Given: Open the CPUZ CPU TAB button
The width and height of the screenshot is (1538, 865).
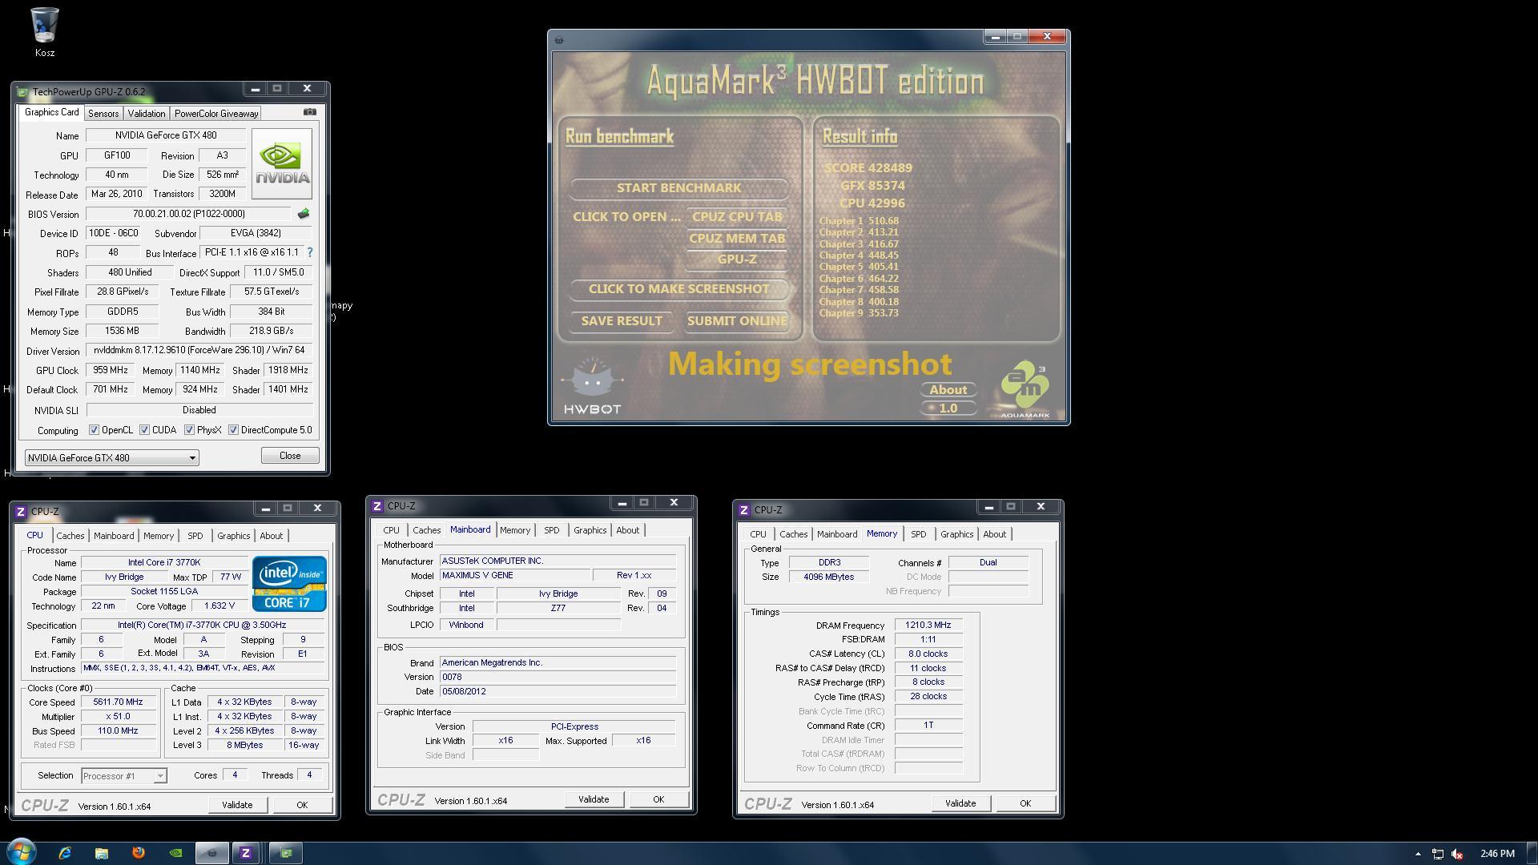Looking at the screenshot, I should (x=737, y=217).
